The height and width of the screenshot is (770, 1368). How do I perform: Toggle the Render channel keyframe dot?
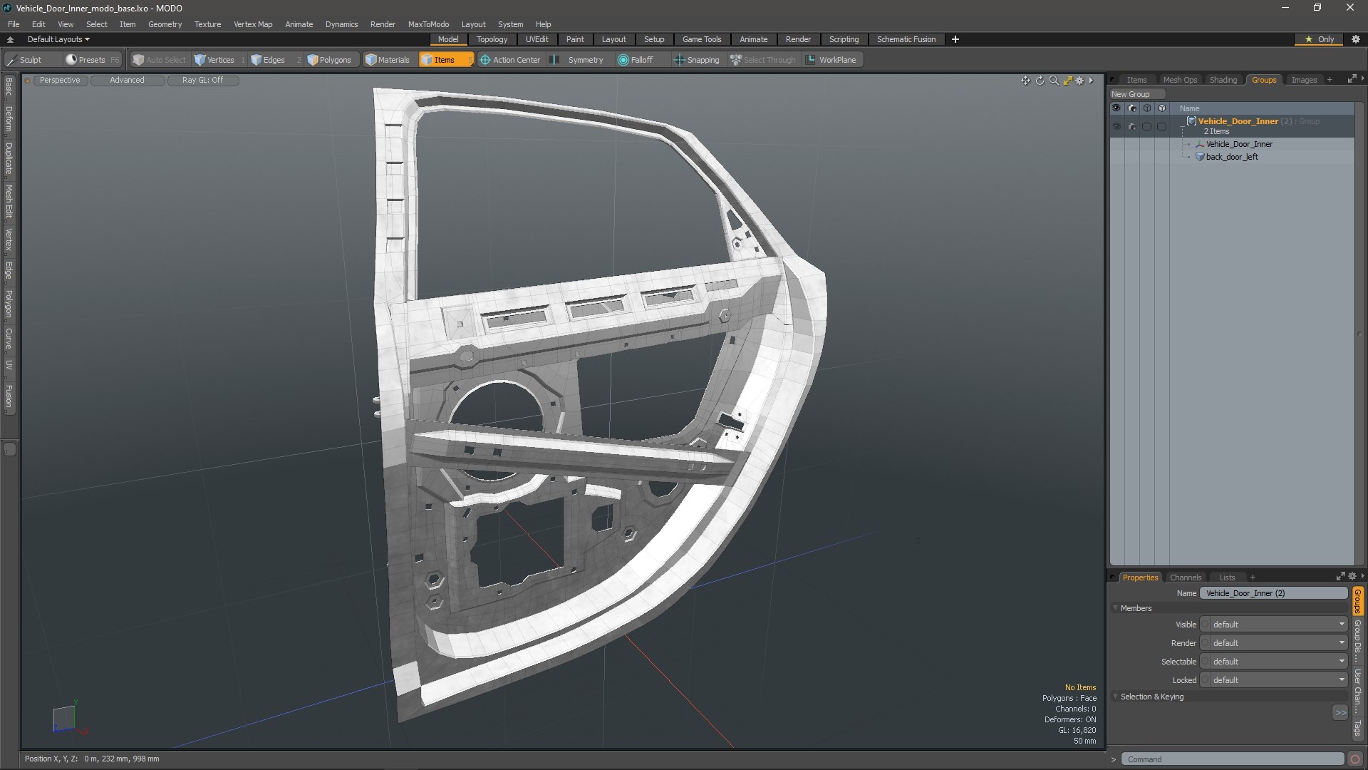click(x=1206, y=643)
